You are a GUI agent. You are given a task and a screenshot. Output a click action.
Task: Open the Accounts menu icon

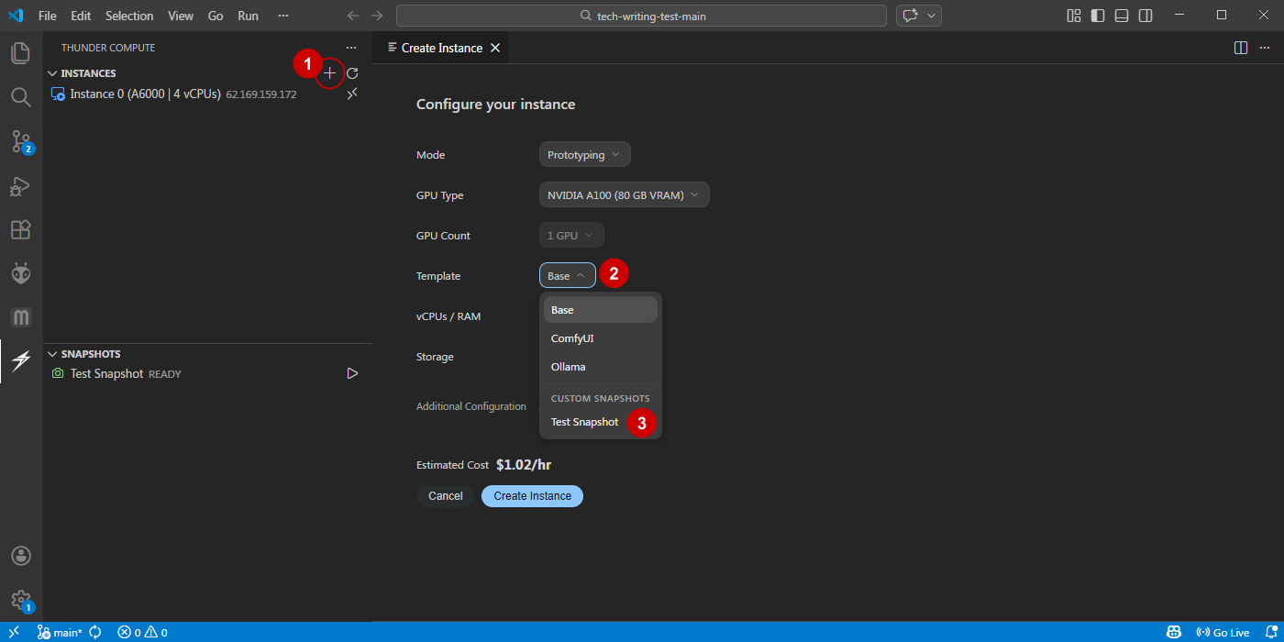20,556
